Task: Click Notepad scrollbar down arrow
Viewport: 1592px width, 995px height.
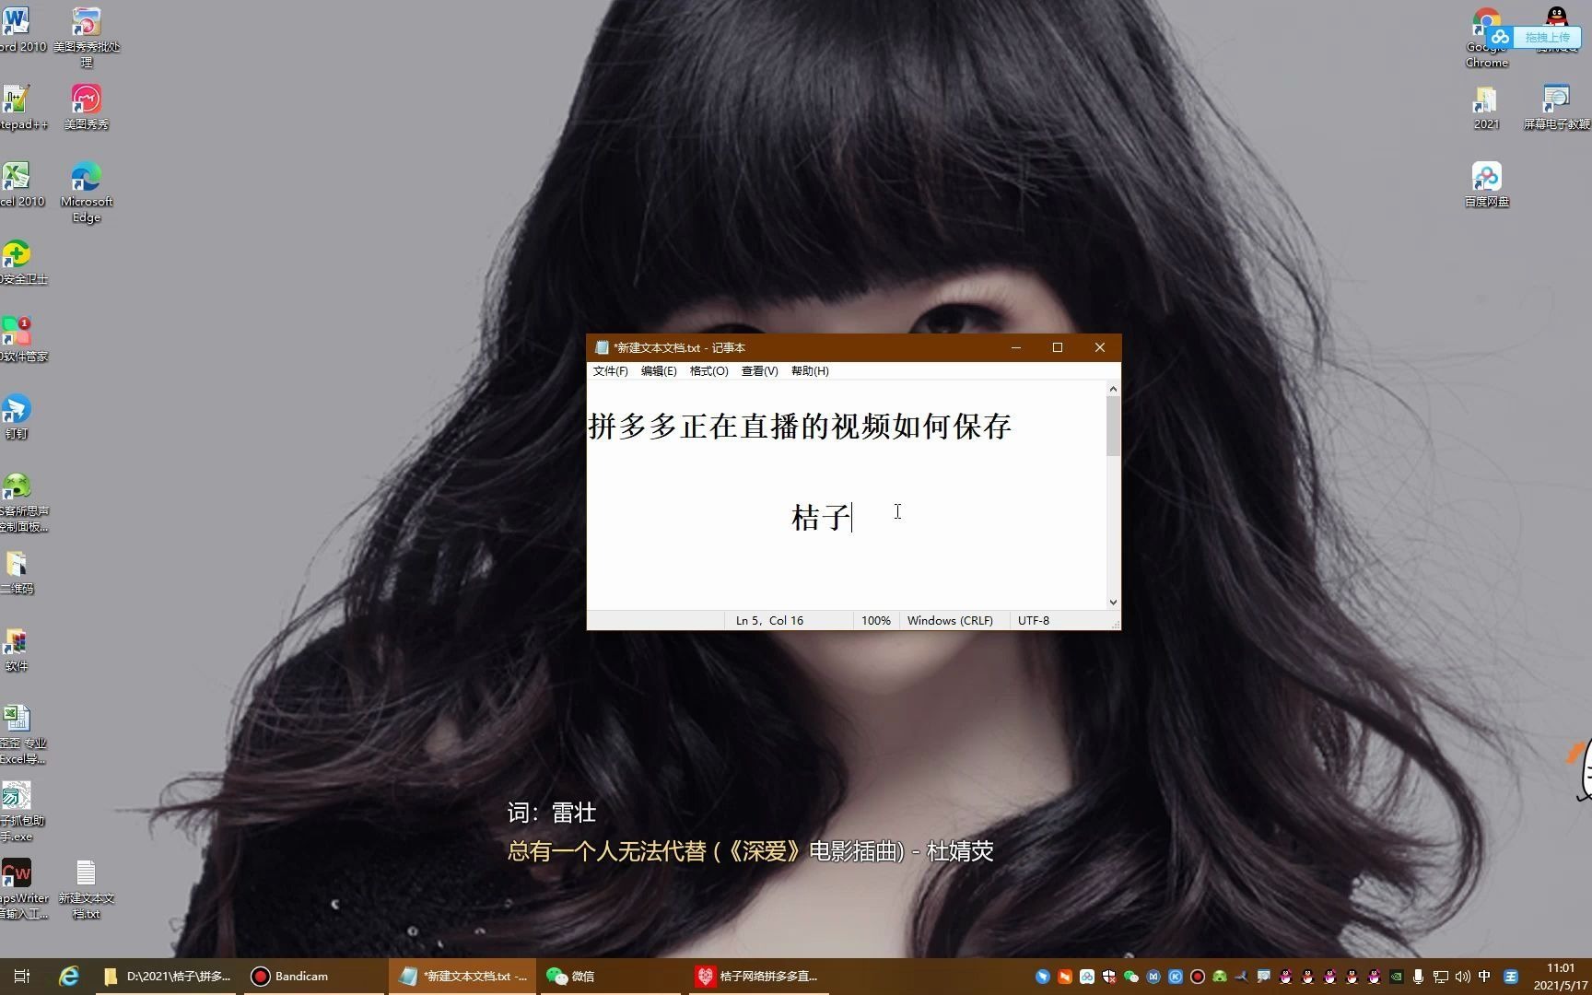Action: pyautogui.click(x=1113, y=602)
